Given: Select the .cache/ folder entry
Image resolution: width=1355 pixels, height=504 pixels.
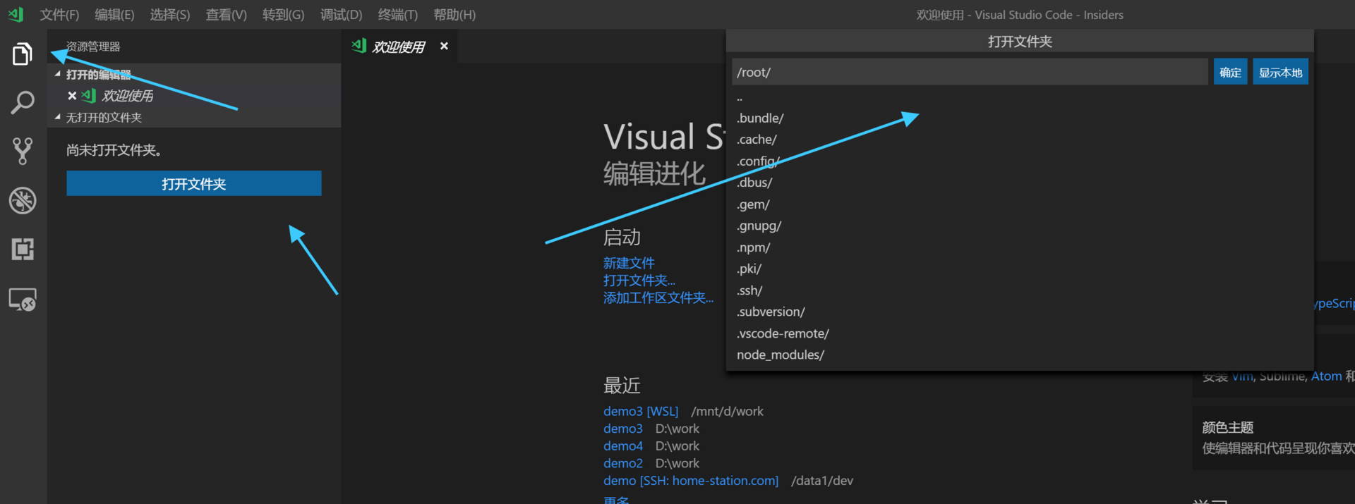Looking at the screenshot, I should point(1020,140).
